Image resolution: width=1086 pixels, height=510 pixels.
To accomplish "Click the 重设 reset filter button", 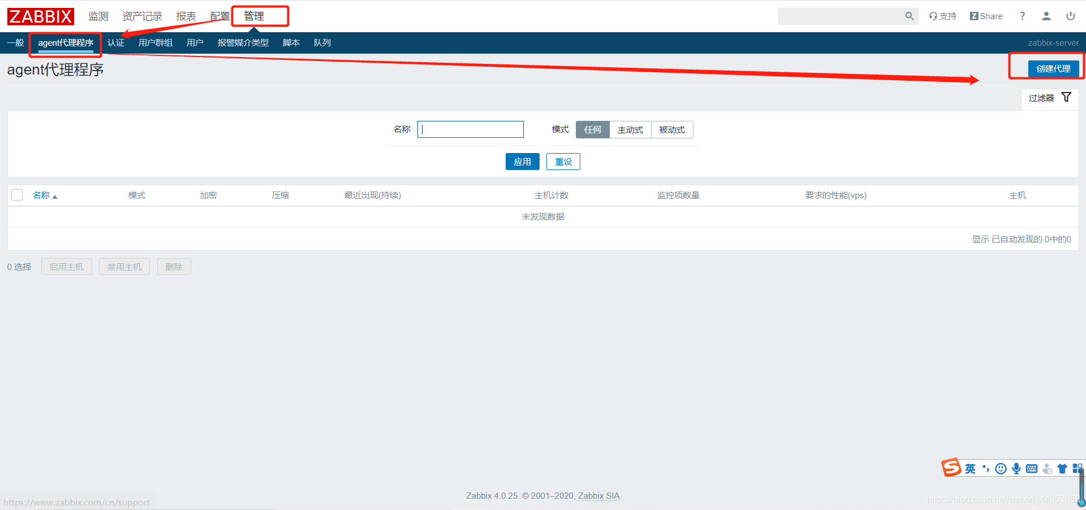I will [x=563, y=162].
